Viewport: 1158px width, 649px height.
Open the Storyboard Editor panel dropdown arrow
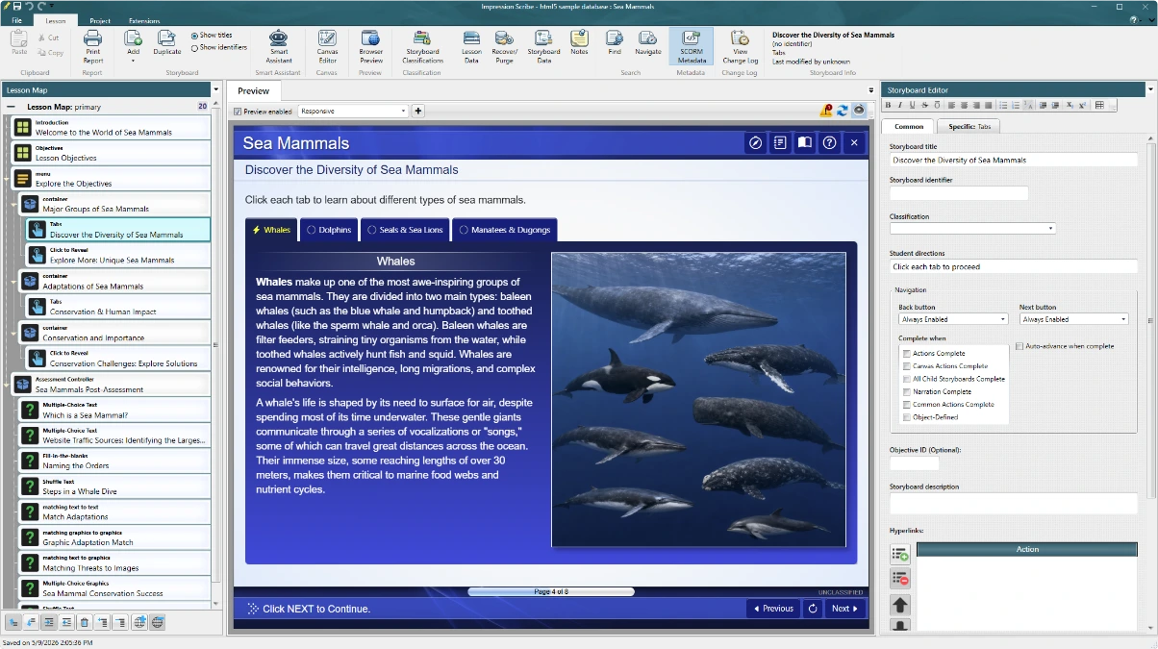[x=1150, y=89]
